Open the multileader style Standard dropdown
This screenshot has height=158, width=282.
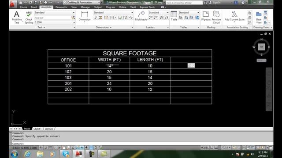[x=159, y=13]
